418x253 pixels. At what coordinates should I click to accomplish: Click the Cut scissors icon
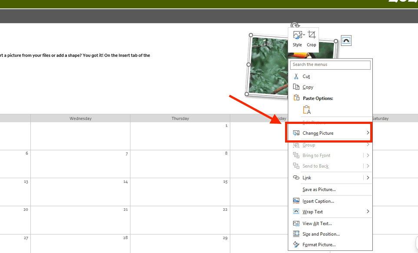pyautogui.click(x=296, y=77)
